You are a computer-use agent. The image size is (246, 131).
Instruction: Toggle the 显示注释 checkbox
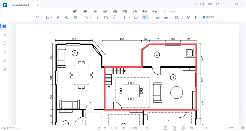(204, 17)
